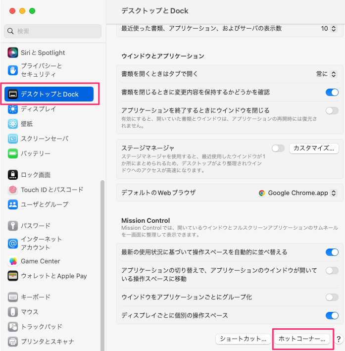Select the ディスプレイ sun icon
This screenshot has width=345, height=351.
(13, 109)
